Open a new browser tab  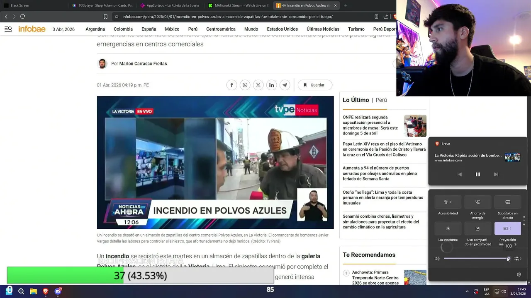[345, 5]
